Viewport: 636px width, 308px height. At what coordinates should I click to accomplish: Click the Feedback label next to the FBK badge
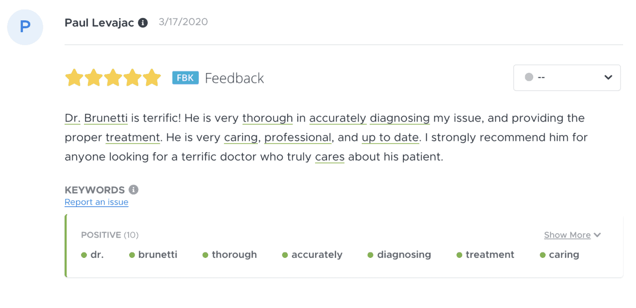234,77
